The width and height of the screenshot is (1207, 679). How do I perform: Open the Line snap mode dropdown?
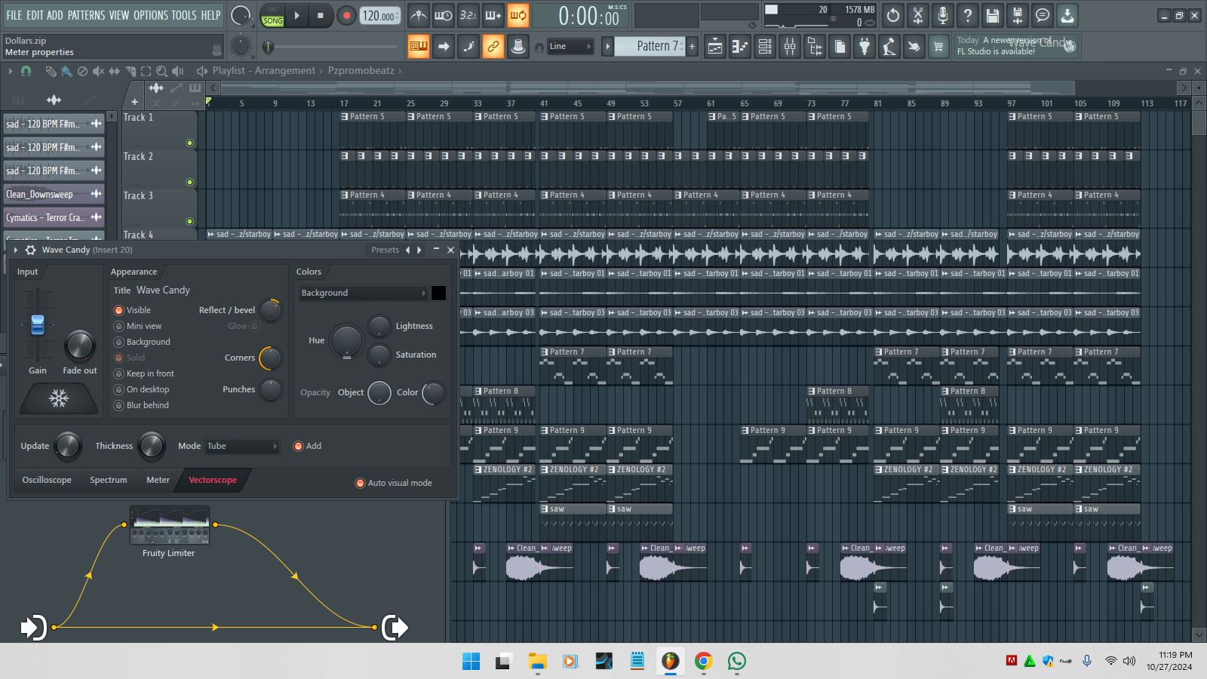click(570, 47)
